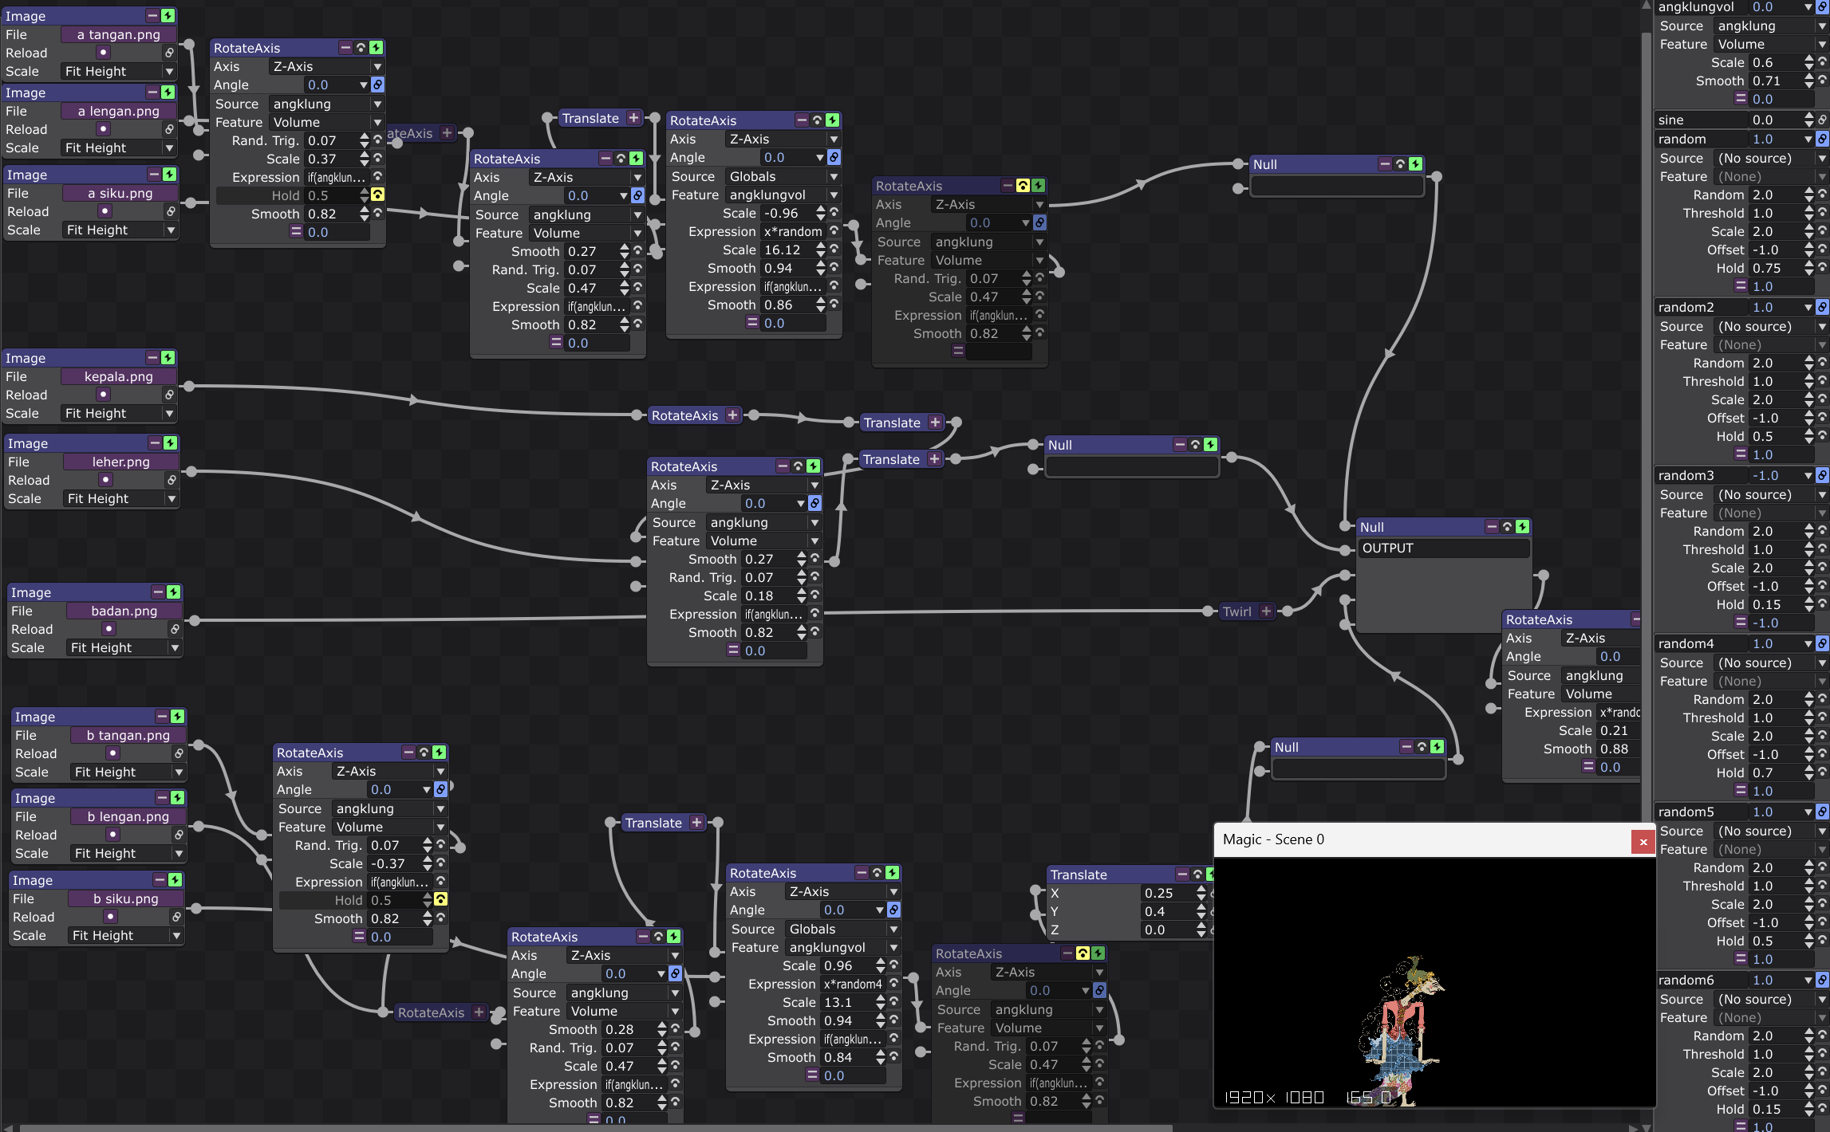This screenshot has width=1830, height=1132.
Task: Click the blue link icon for random3
Action: 1822,476
